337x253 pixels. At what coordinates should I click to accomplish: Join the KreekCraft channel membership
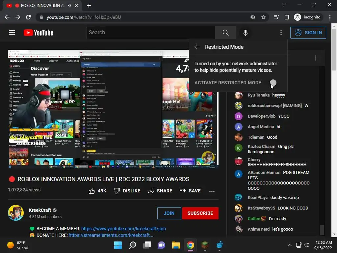pos(169,213)
